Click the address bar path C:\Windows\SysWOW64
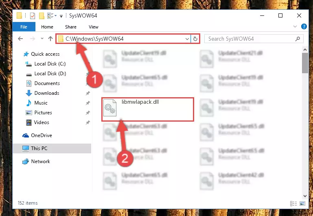The width and height of the screenshot is (313, 216). 94,39
